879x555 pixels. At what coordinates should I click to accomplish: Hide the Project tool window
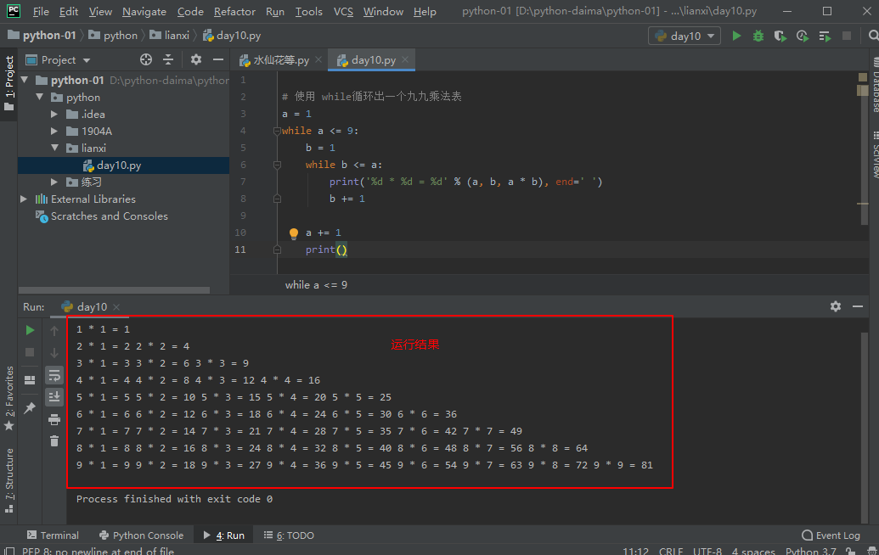pyautogui.click(x=218, y=59)
